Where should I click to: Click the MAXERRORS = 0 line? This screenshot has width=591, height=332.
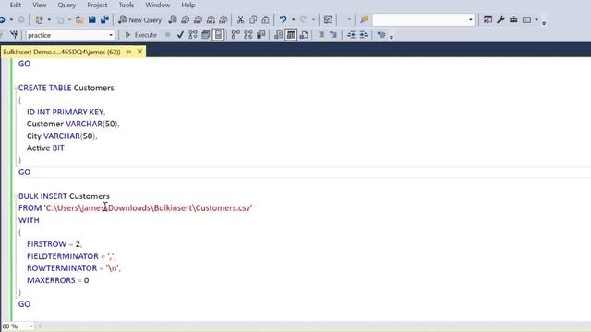58,280
